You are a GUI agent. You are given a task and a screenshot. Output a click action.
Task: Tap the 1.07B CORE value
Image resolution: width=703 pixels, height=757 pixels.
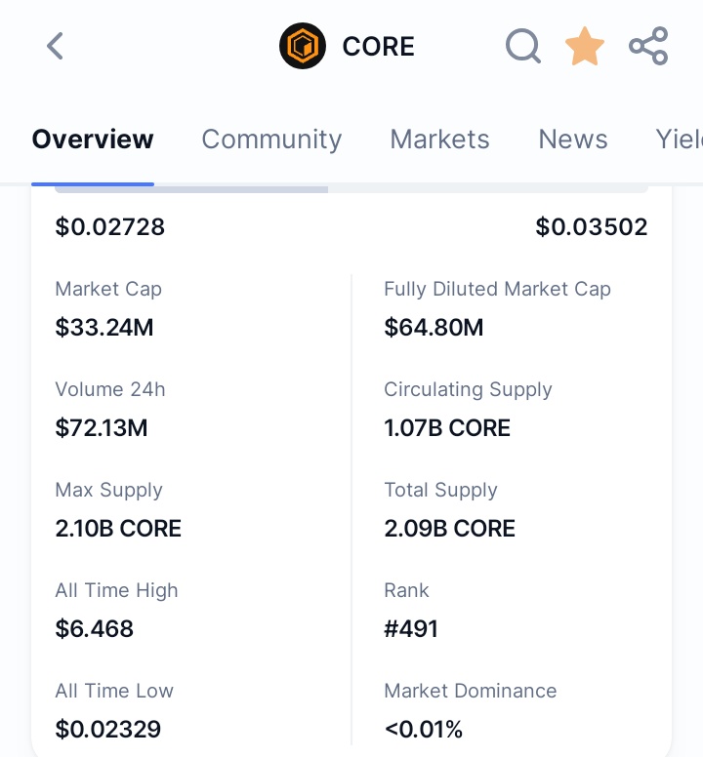pos(447,427)
